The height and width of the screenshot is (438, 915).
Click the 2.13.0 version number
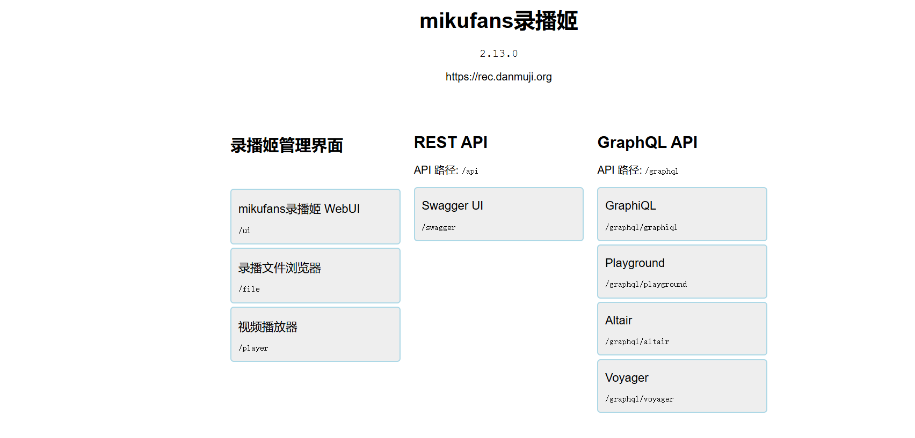pos(498,54)
